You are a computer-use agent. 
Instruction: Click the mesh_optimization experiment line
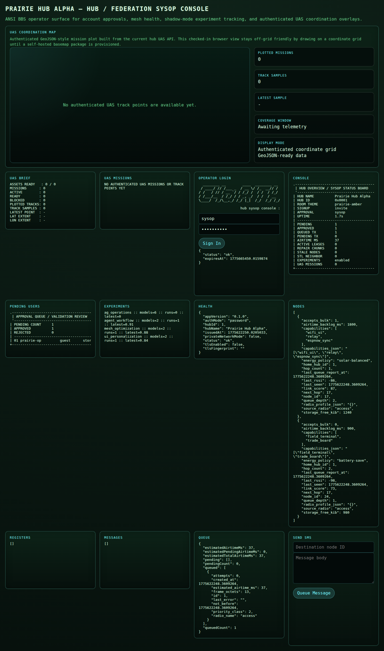tap(138, 330)
